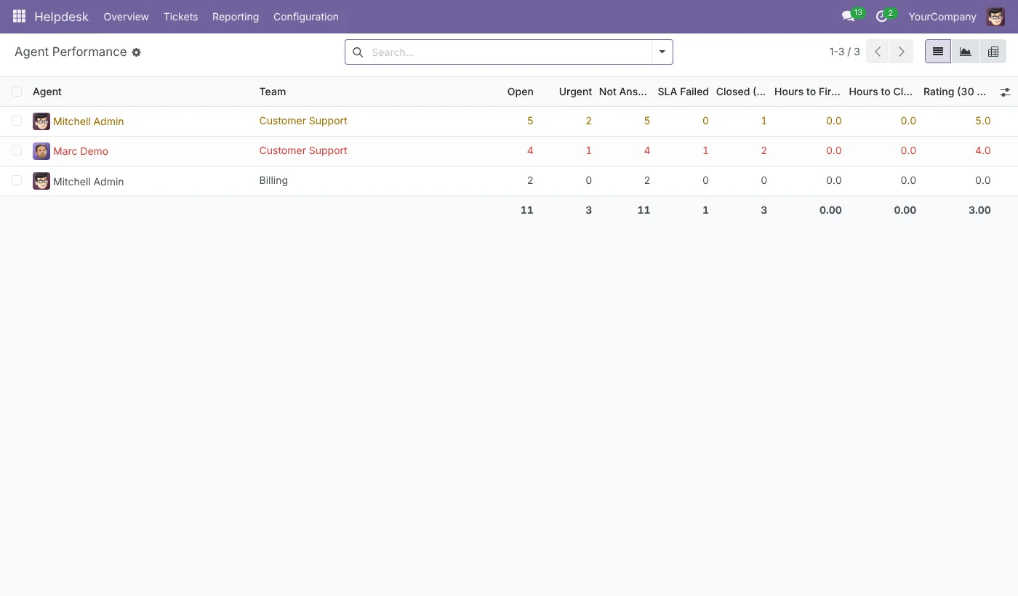This screenshot has height=596, width=1018.
Task: Click Customer Support in Marc Demo's row
Action: 303,150
